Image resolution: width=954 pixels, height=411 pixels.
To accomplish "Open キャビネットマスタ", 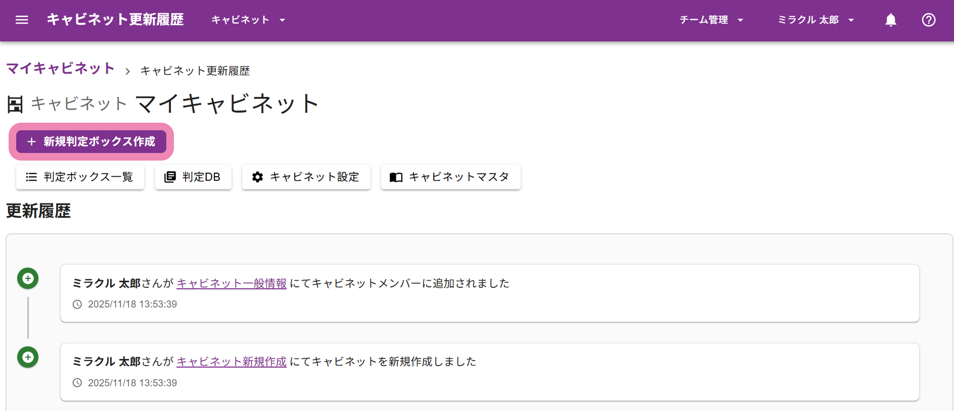I will coord(450,177).
